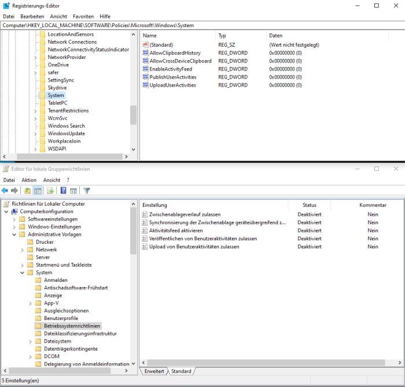The width and height of the screenshot is (405, 387).
Task: Click the OneDrive folder icon in registry tree
Action: click(x=43, y=65)
